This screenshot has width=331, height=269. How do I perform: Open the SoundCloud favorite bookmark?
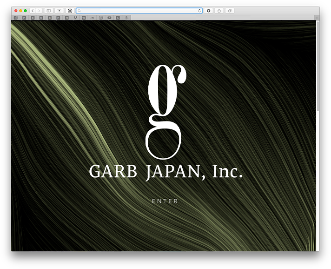click(92, 18)
